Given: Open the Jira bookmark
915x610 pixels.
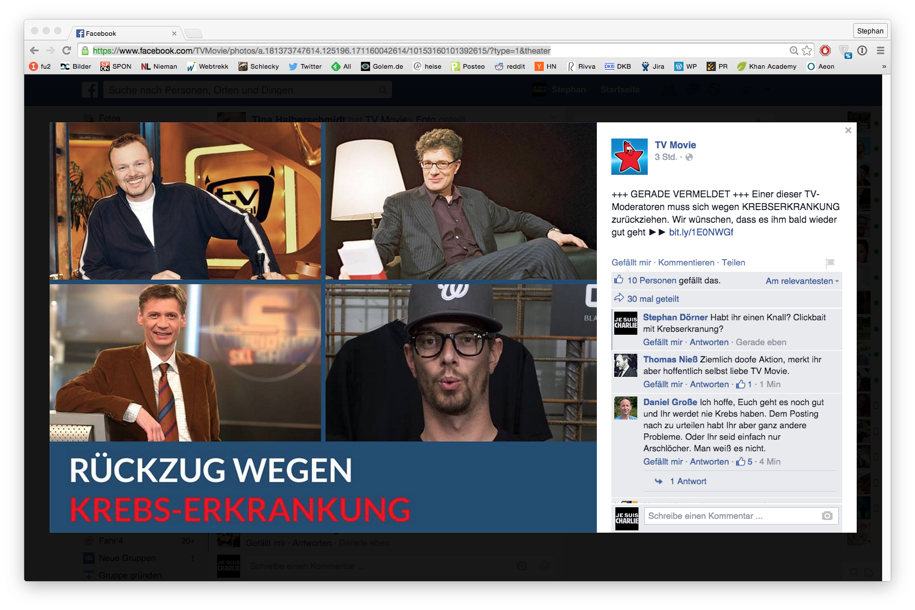Looking at the screenshot, I should [652, 66].
